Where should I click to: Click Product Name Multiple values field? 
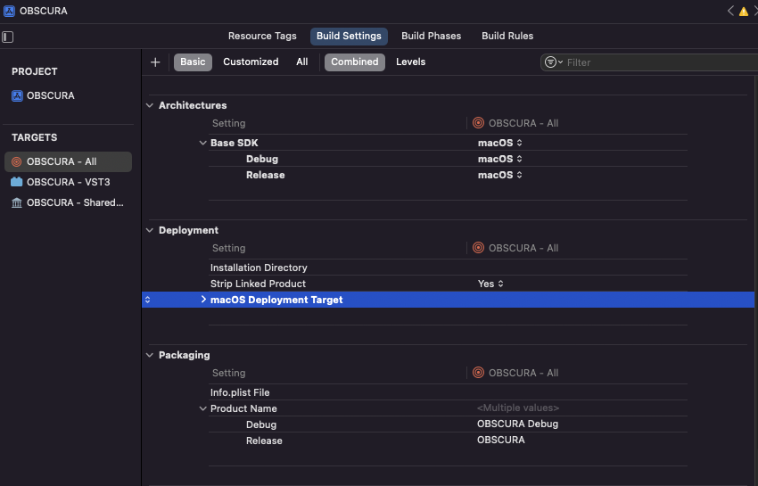[x=518, y=408]
